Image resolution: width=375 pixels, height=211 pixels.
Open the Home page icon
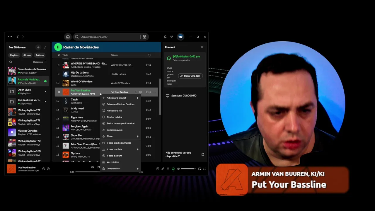[68, 37]
